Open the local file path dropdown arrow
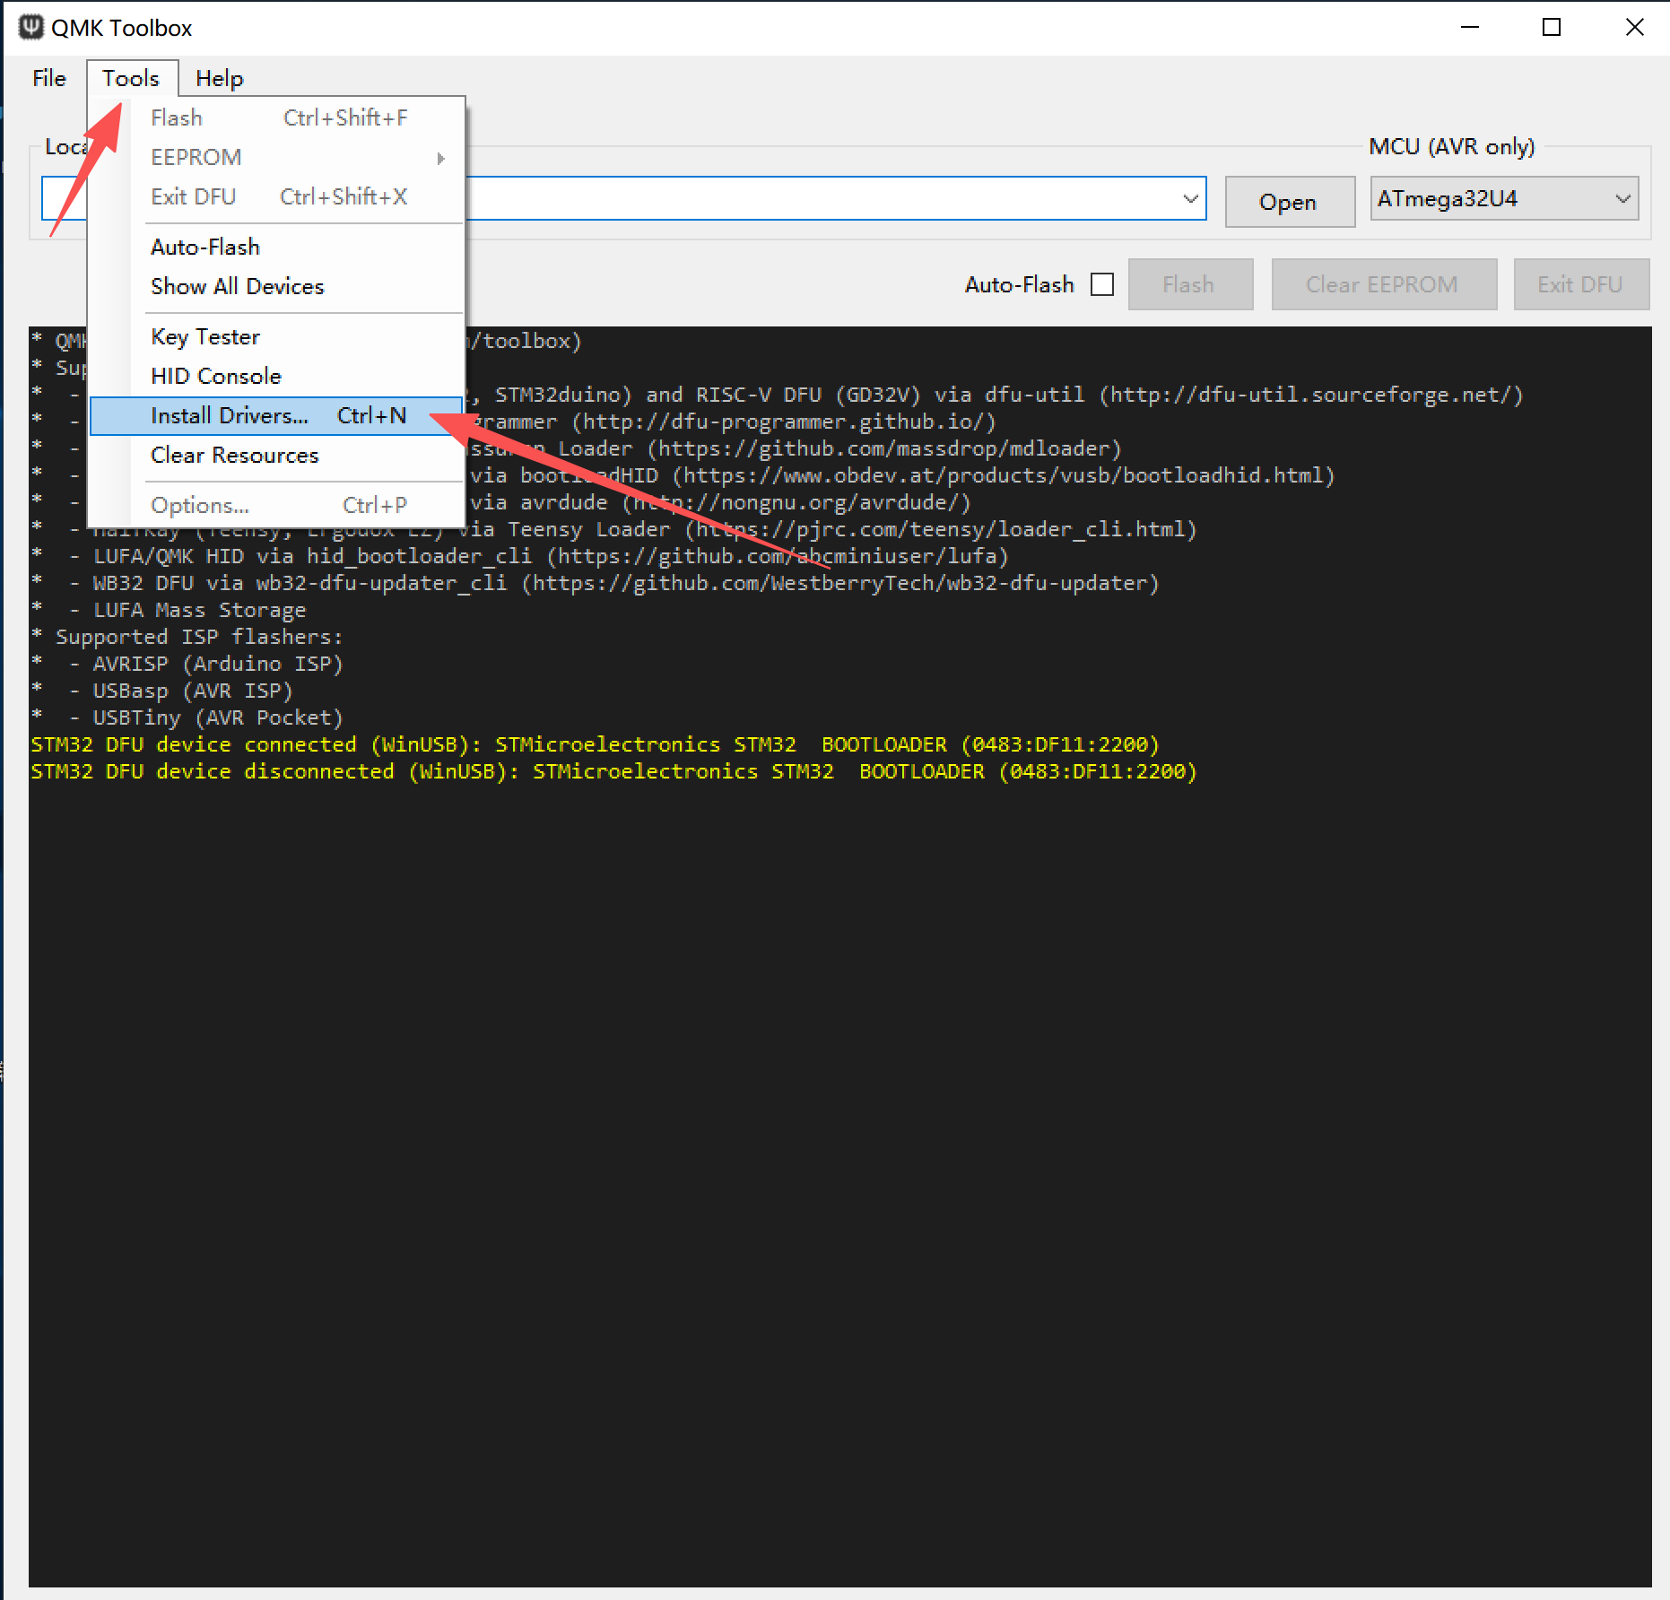Viewport: 1670px width, 1600px height. (1190, 199)
